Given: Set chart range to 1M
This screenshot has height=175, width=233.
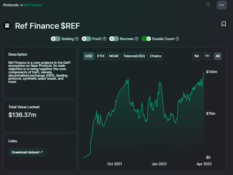Looking at the screenshot, I should [x=196, y=56].
